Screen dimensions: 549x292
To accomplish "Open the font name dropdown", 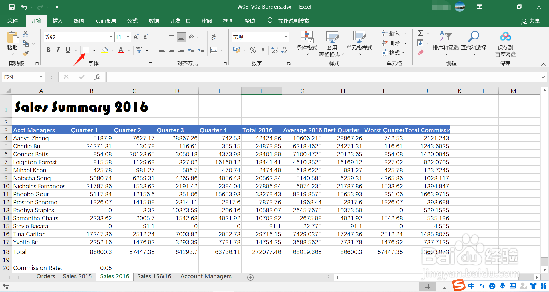I will point(110,37).
